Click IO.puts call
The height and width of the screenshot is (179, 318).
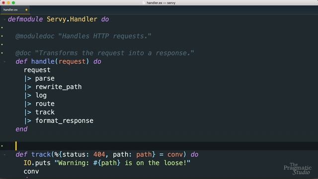click(37, 163)
